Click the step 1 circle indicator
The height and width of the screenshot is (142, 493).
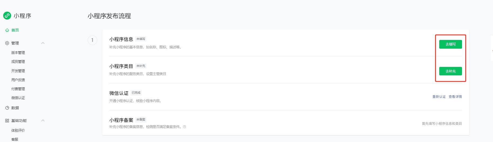click(x=92, y=40)
